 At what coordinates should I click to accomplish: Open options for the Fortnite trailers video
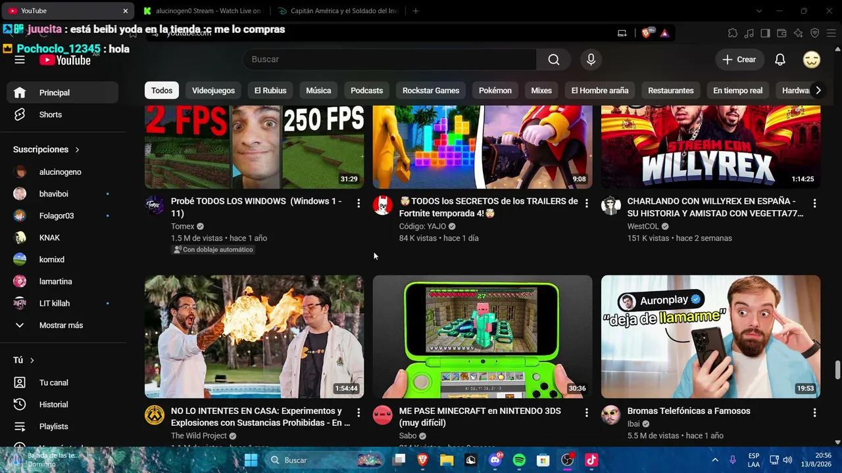[x=587, y=204]
